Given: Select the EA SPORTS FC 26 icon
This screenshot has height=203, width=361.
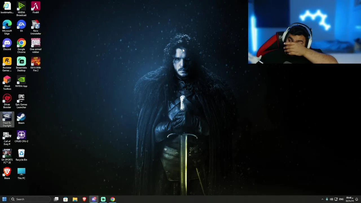Looking at the screenshot, I should click(x=7, y=156).
